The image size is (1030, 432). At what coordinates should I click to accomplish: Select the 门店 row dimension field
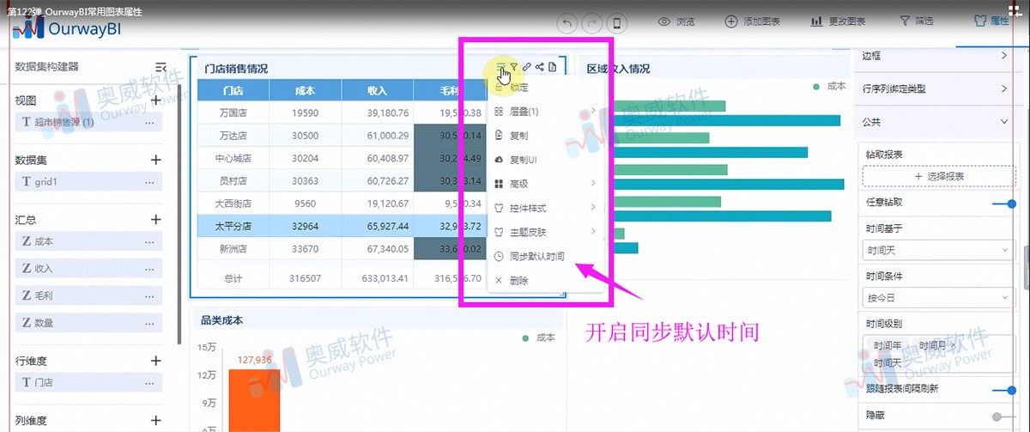(89, 383)
